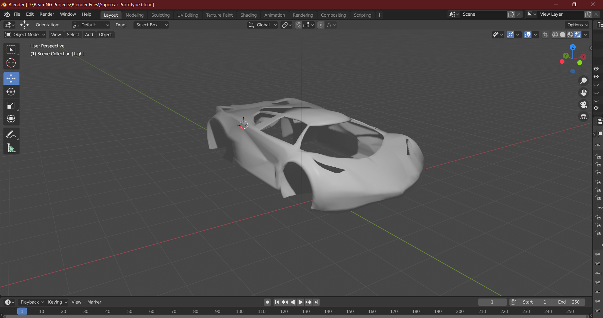
Task: Play the animation in reverse
Action: coord(293,302)
